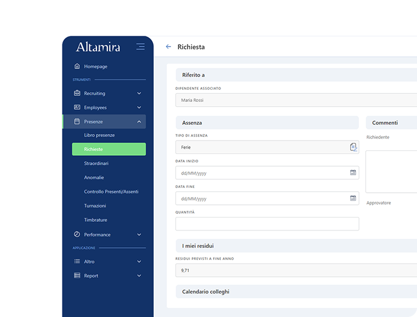The width and height of the screenshot is (417, 317).
Task: Click the Quantità input field
Action: (267, 224)
